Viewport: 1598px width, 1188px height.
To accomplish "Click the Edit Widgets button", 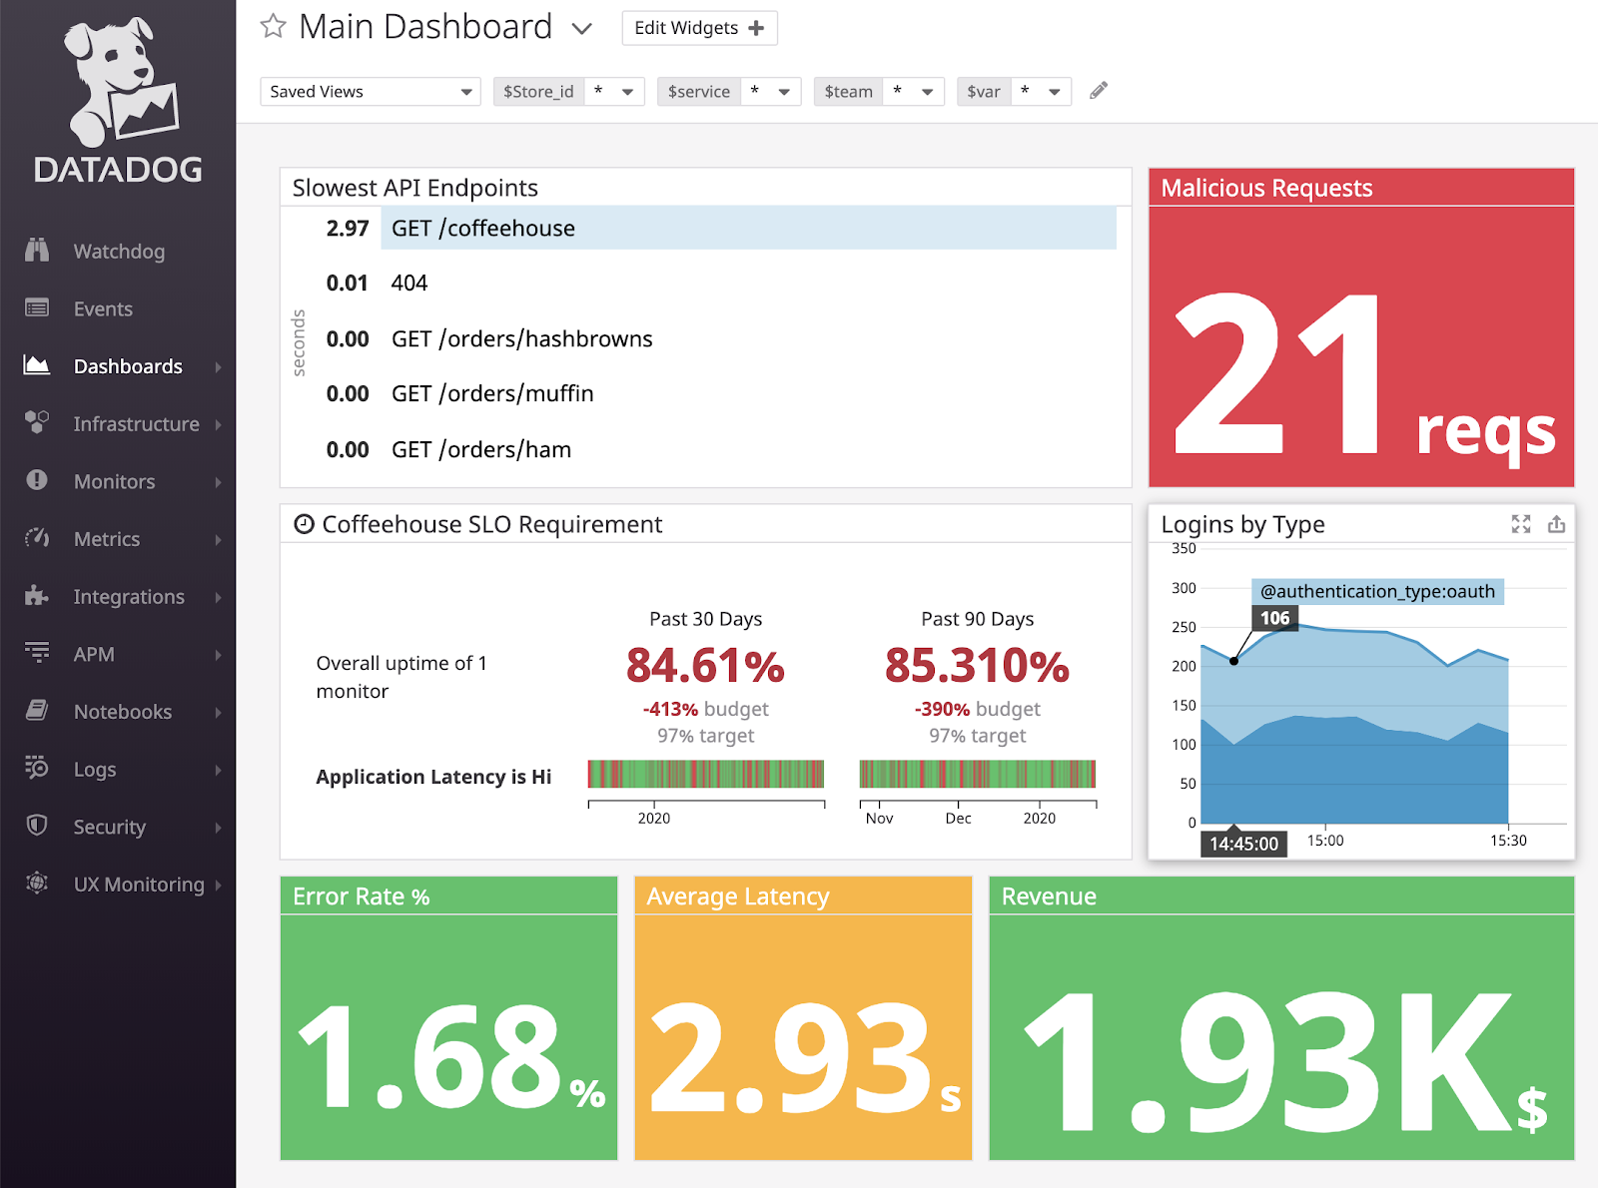I will [698, 27].
